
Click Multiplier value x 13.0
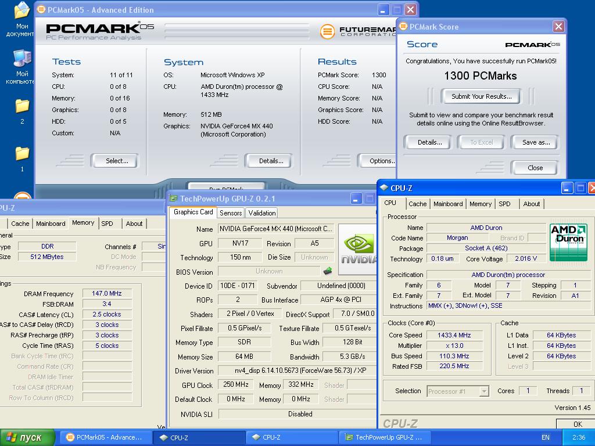(x=454, y=346)
